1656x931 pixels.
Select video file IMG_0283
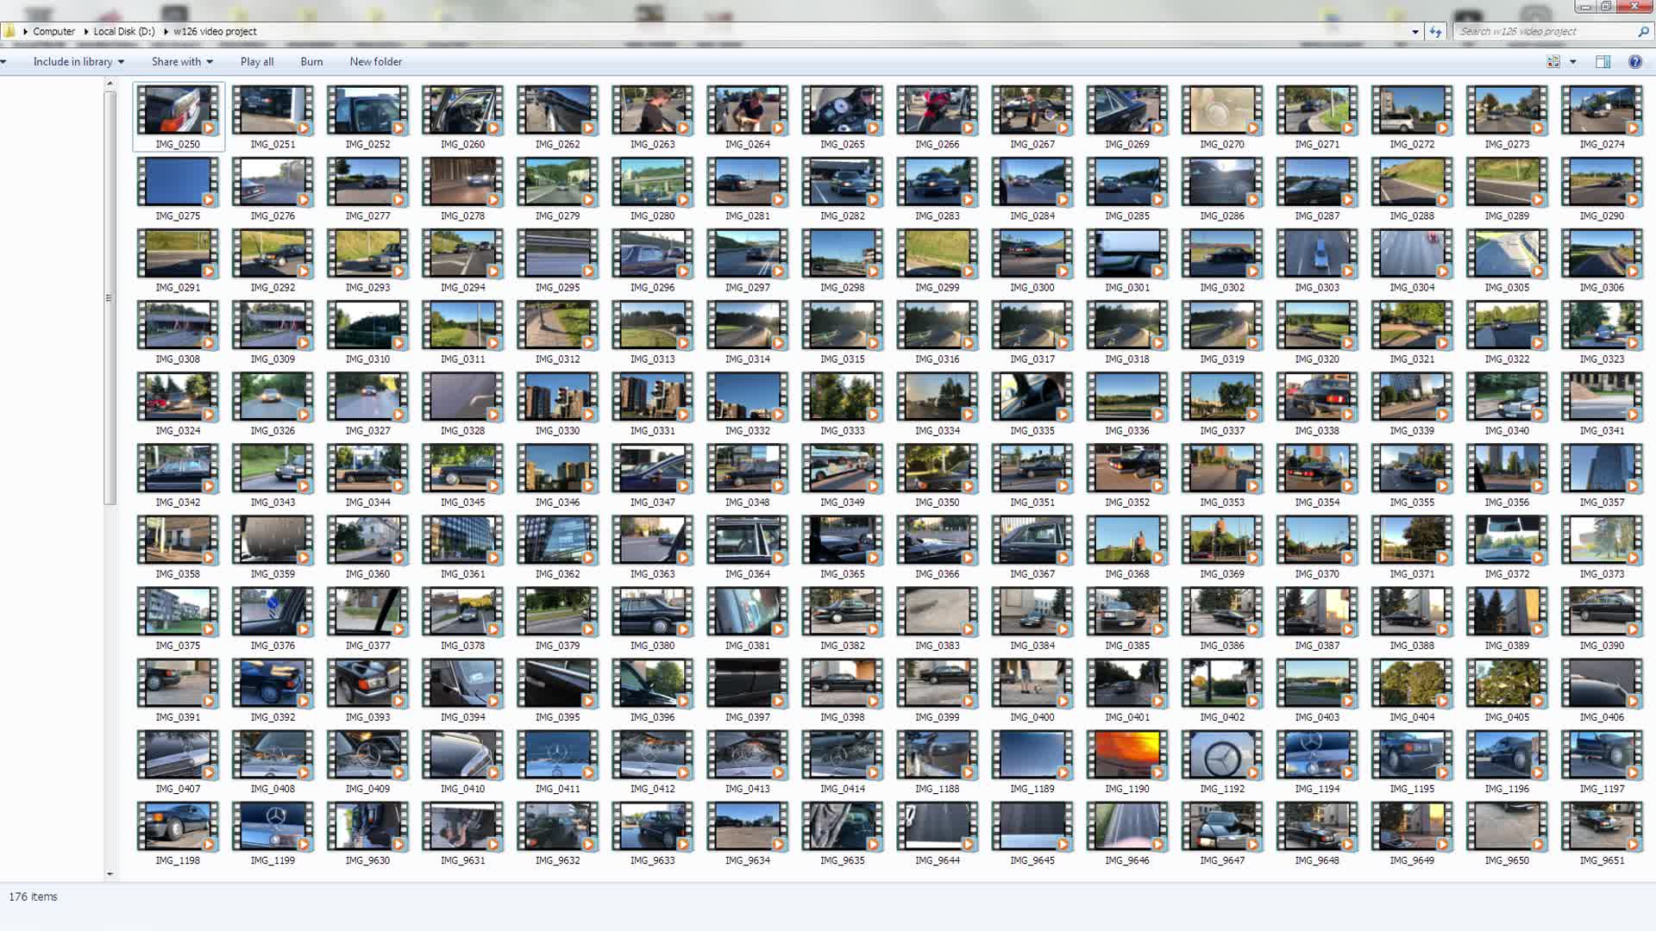click(x=938, y=189)
